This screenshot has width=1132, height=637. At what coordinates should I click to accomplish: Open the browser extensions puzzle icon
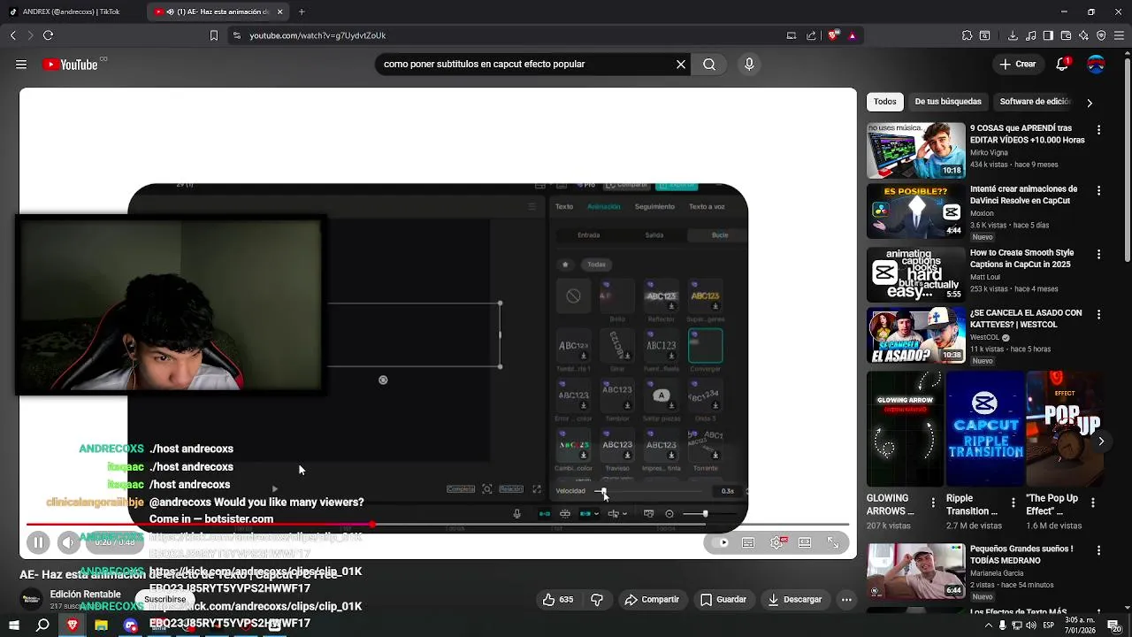coord(968,35)
